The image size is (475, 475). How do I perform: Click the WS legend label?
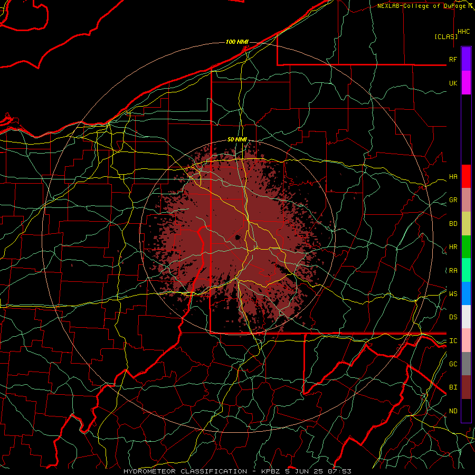[x=453, y=294]
